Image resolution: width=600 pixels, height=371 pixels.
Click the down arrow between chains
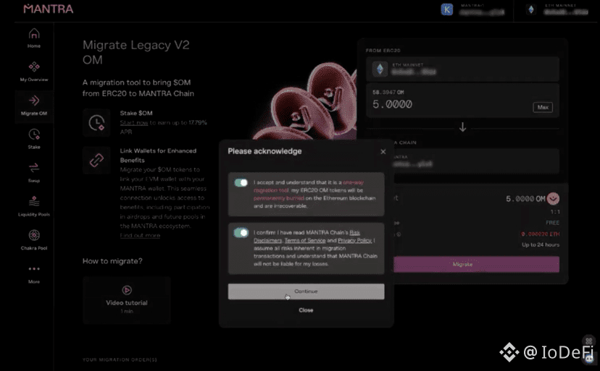point(462,127)
